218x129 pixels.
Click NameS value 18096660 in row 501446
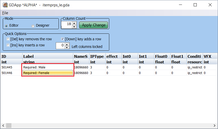81,73
